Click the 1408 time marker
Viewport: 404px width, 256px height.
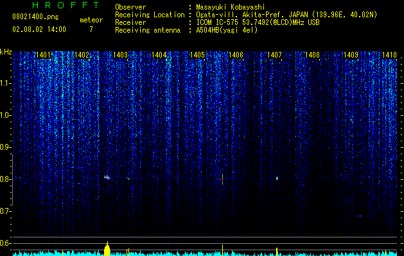coord(313,55)
